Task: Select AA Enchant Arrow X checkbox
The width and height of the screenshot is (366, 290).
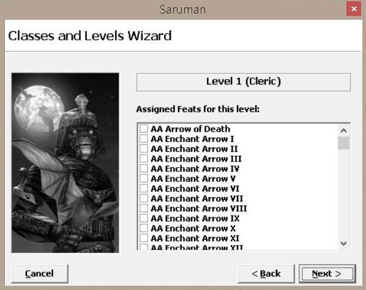Action: [144, 228]
